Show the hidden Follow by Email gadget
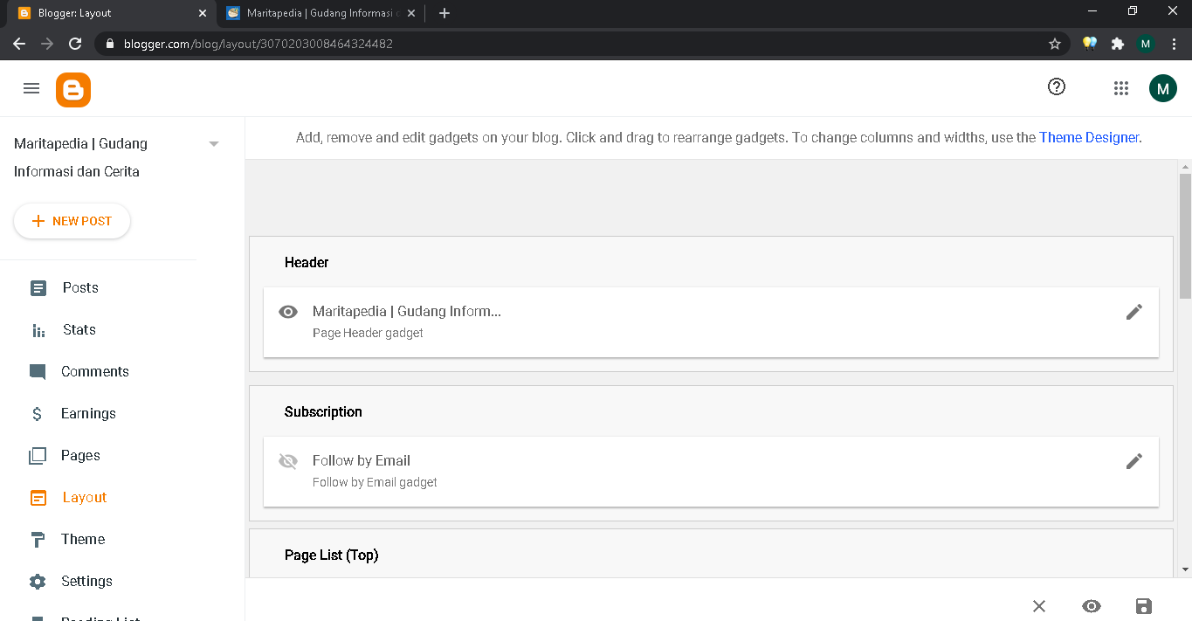1192x621 pixels. (288, 461)
